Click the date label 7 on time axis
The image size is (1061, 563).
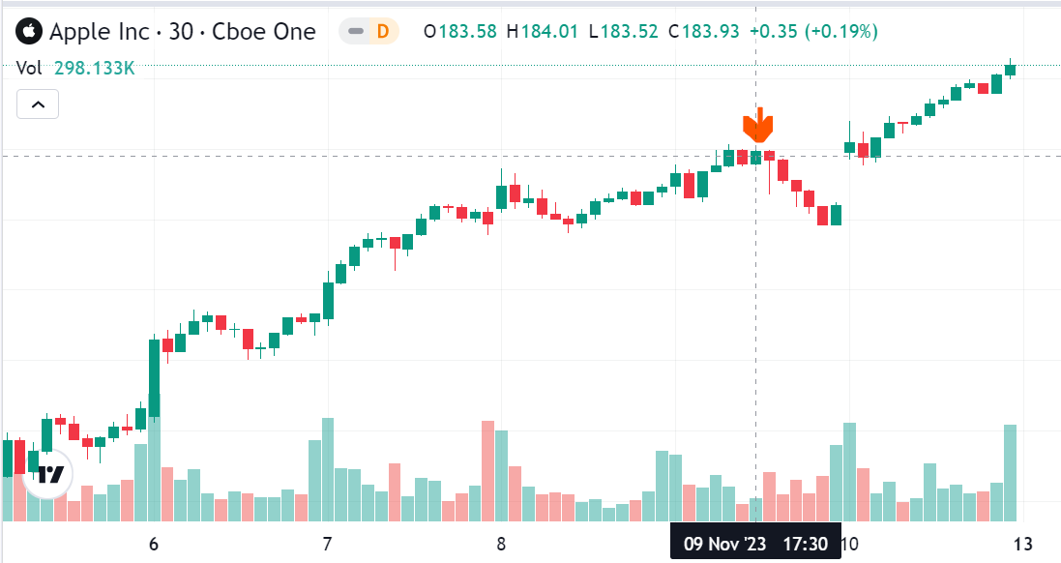point(327,544)
